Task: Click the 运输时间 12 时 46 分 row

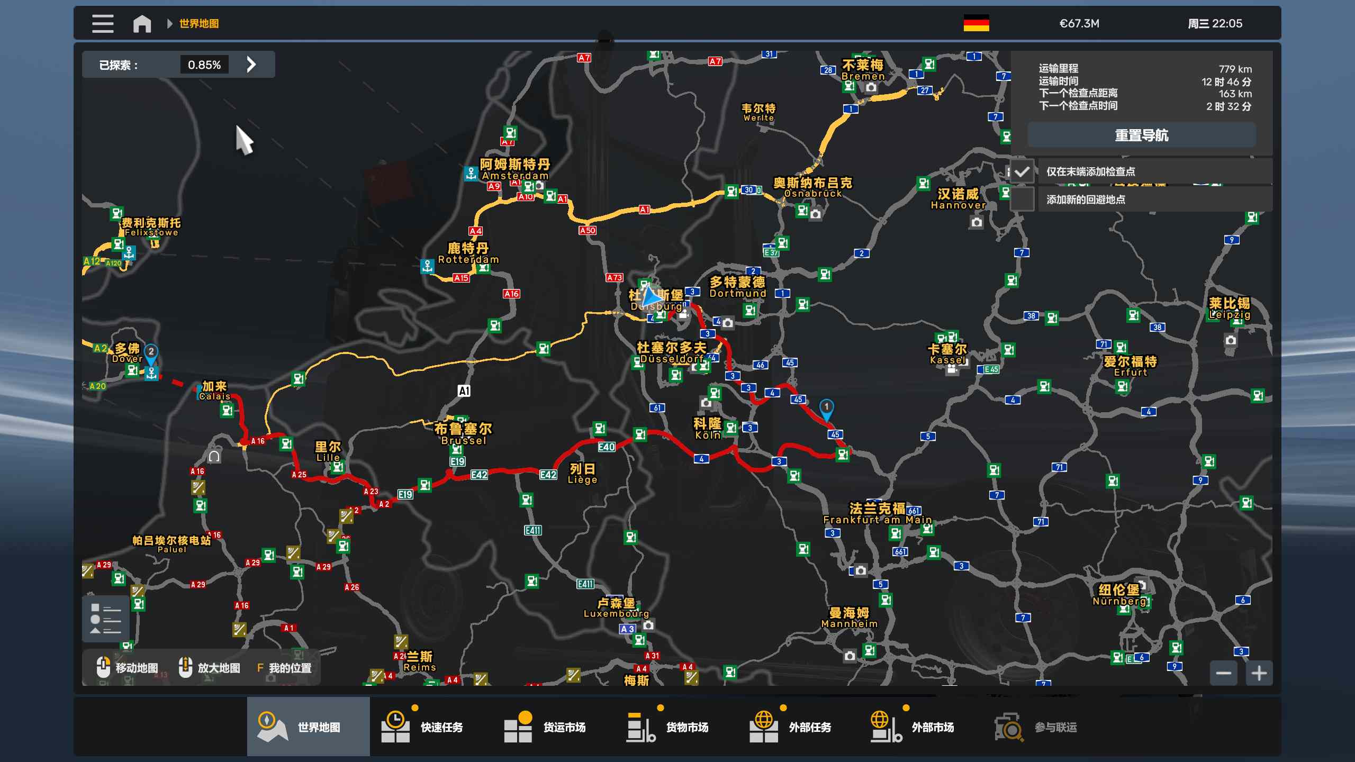Action: pyautogui.click(x=1145, y=81)
